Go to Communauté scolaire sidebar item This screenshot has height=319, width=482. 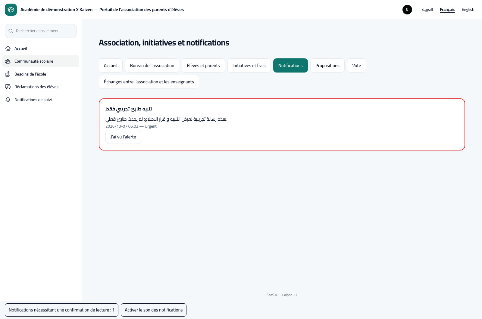coord(41,61)
